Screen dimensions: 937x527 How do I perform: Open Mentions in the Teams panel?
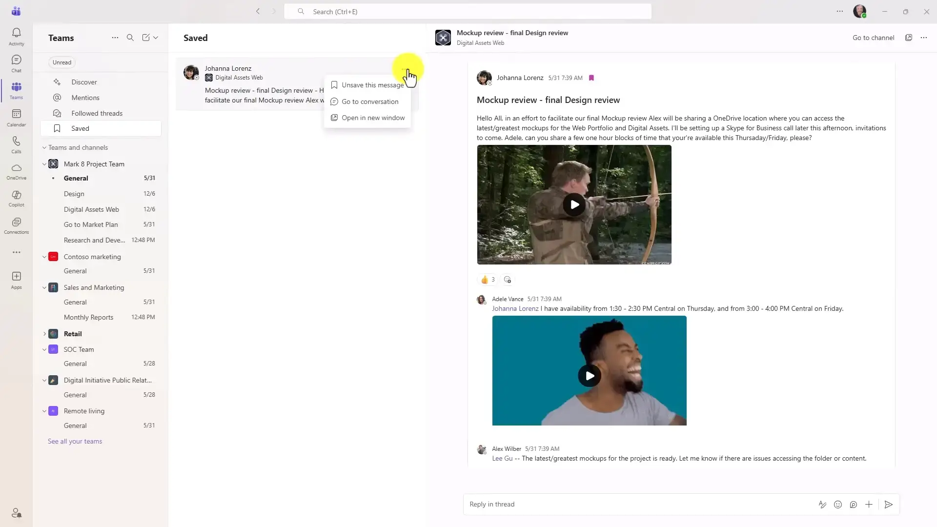pyautogui.click(x=101, y=98)
